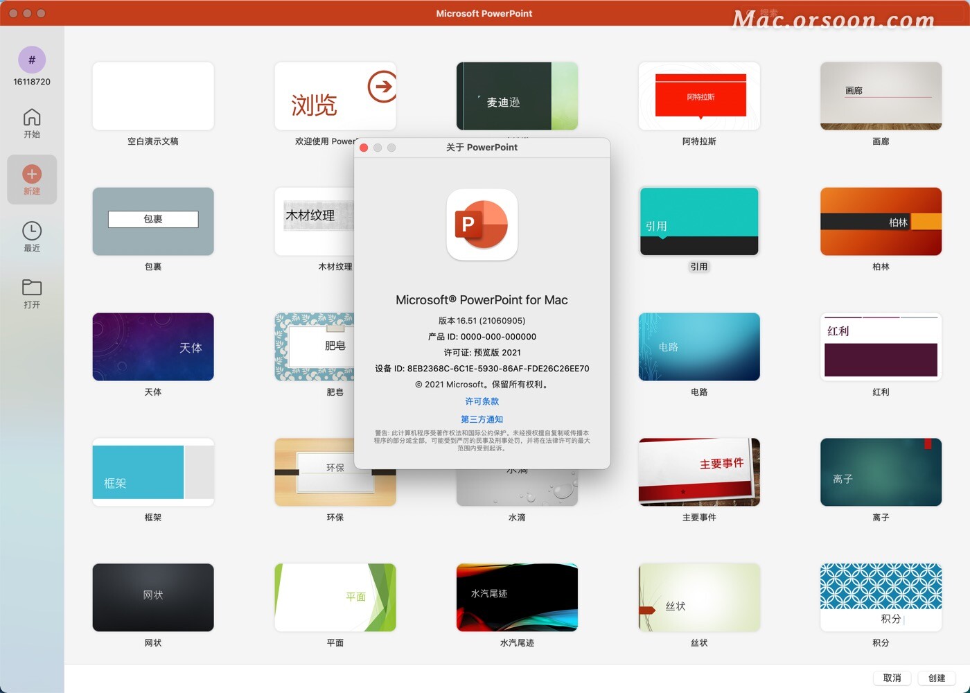Select the 空白演示文稿 blank template
Viewport: 970px width, 693px height.
pos(153,96)
